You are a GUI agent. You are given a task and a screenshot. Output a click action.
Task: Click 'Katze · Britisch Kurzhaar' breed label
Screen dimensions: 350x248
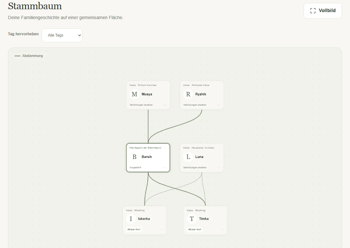(x=143, y=85)
